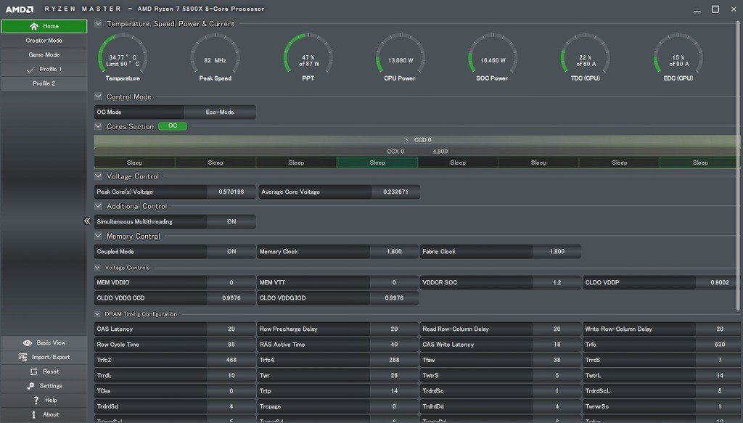Click the green OC button in Cores Section
743x423 pixels.
[173, 126]
